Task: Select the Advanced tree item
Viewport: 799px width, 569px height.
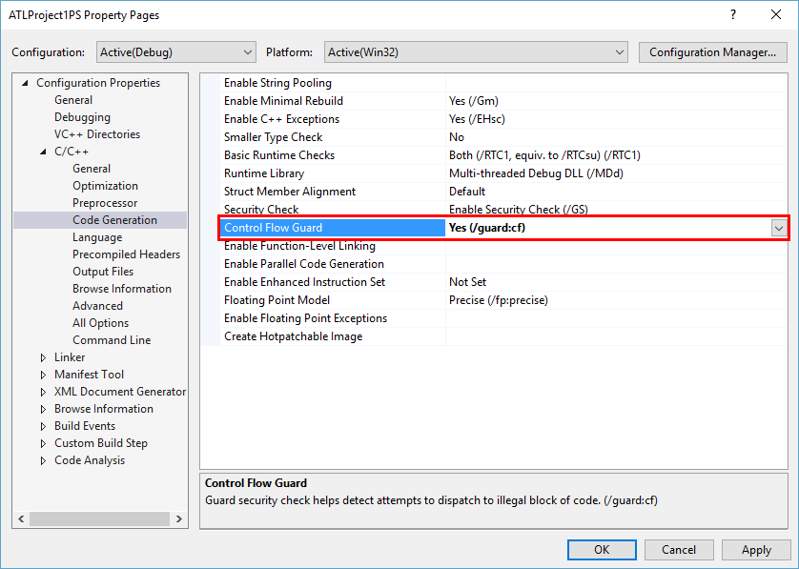Action: point(97,306)
